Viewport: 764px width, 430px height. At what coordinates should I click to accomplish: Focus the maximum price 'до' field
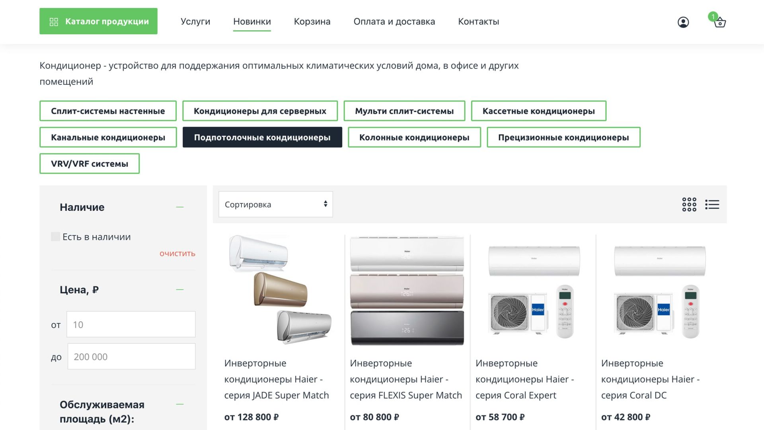click(131, 356)
